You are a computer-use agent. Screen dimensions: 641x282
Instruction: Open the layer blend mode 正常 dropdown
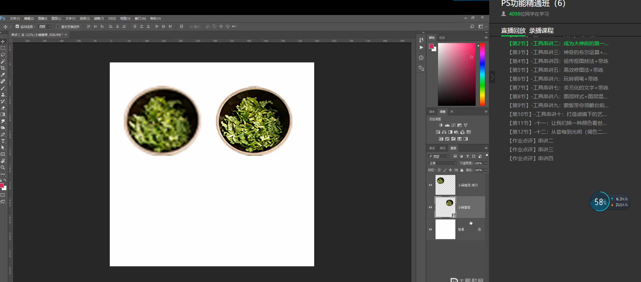[443, 163]
